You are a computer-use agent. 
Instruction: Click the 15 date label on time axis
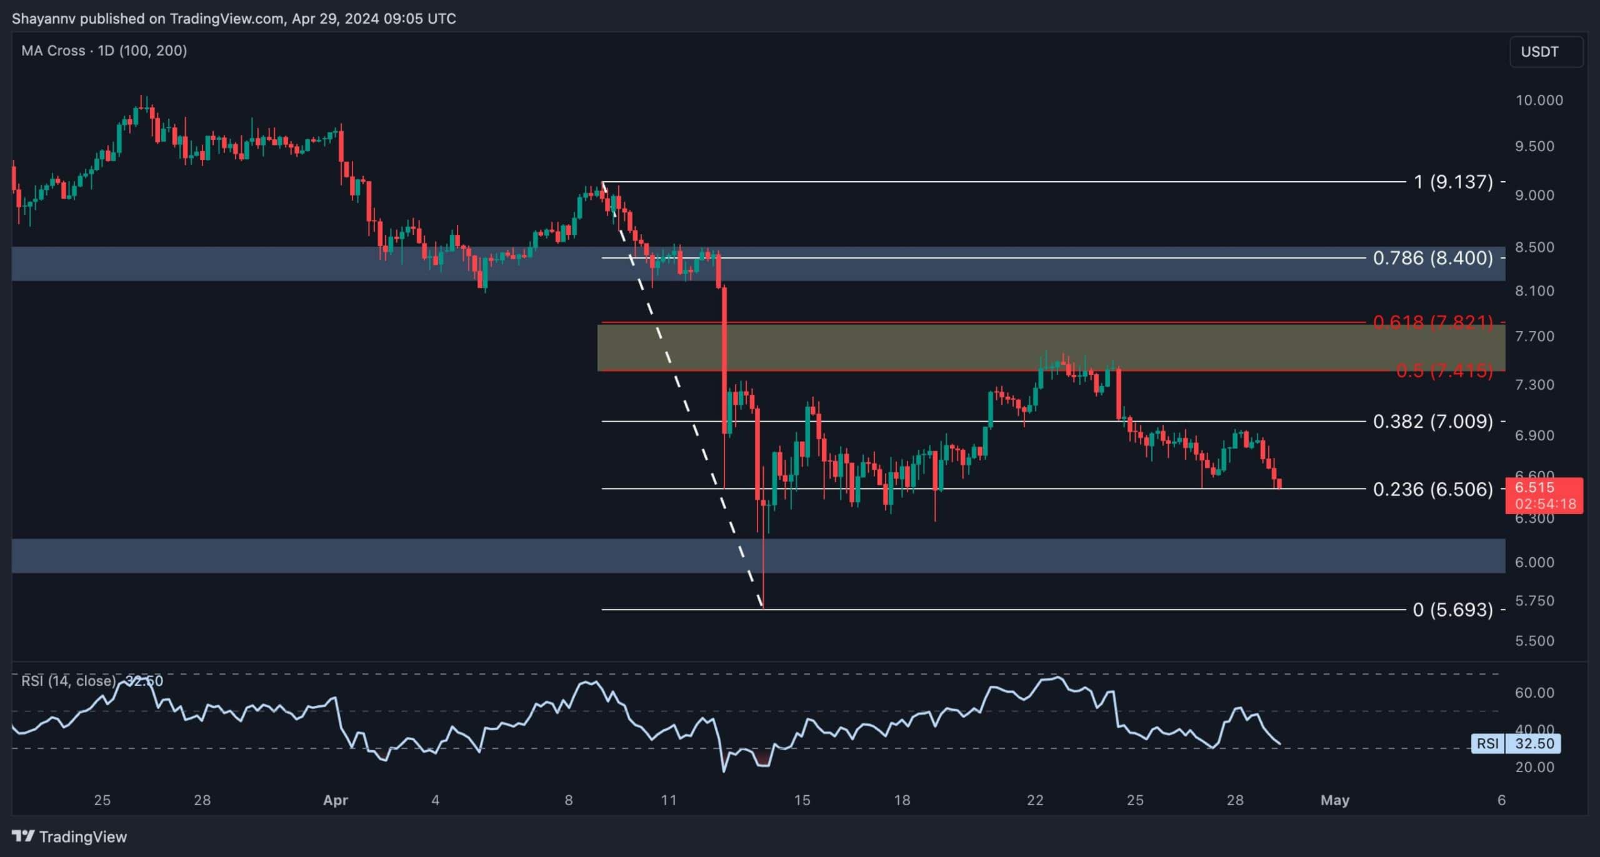tap(802, 800)
